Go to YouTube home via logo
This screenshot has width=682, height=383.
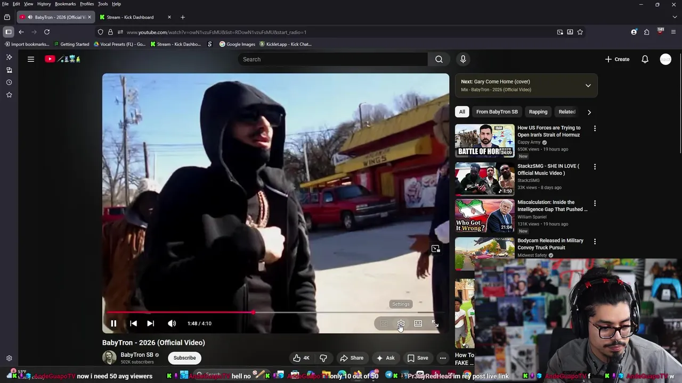[x=62, y=59]
